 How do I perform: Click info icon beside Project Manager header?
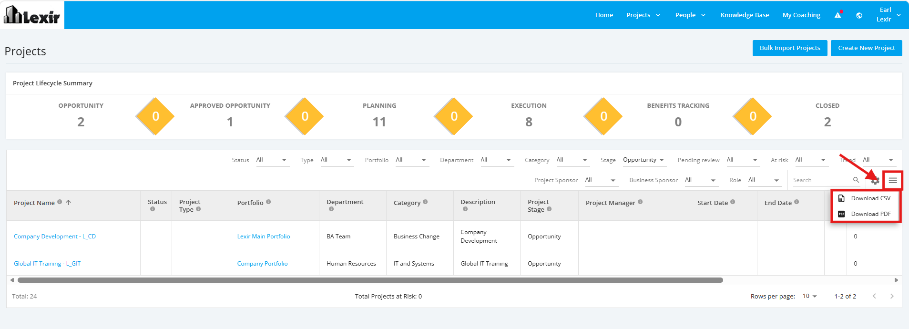tap(640, 202)
